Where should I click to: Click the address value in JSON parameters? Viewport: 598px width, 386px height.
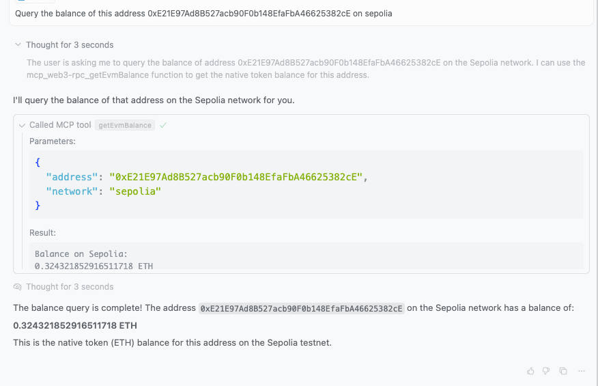(x=238, y=177)
